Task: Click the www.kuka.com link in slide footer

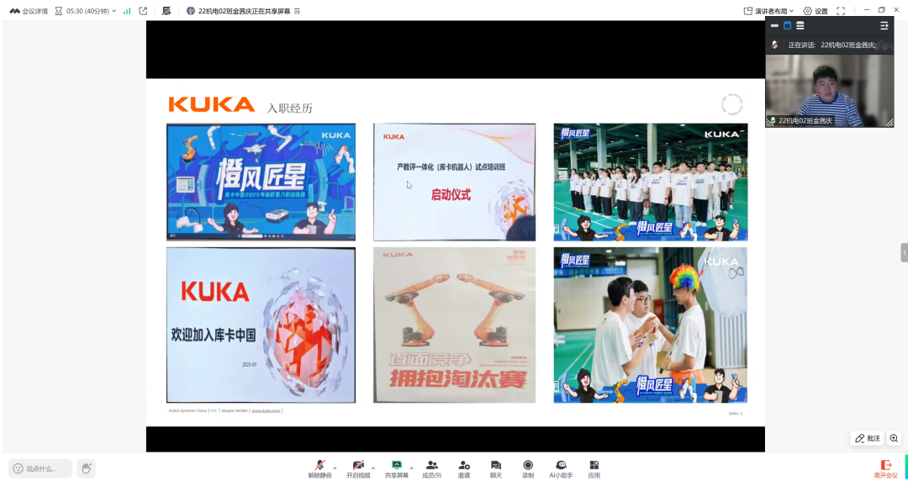Action: 266,410
